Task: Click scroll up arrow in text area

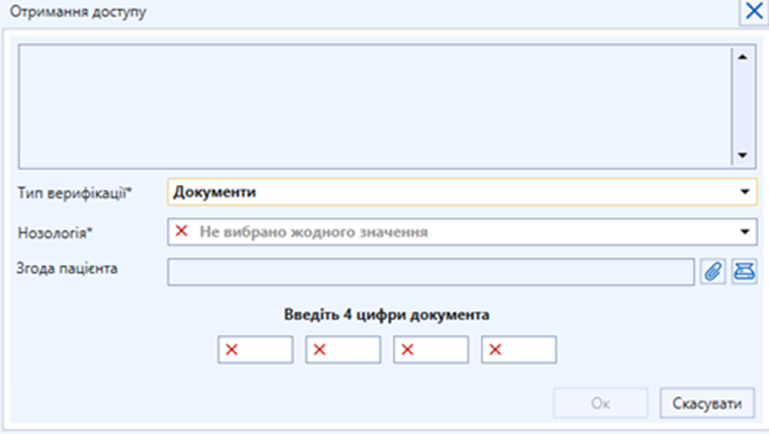Action: pos(741,56)
